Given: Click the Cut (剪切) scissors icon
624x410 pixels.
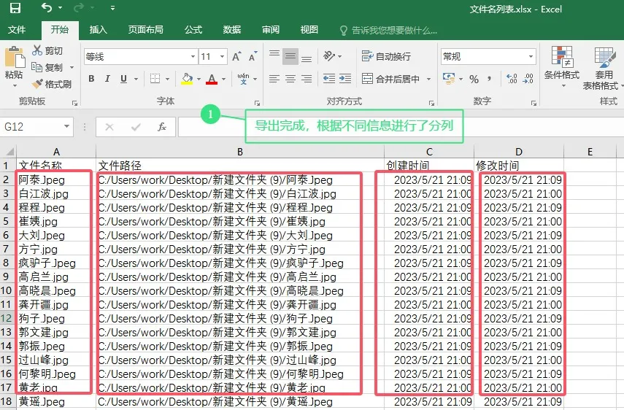Looking at the screenshot, I should (38, 50).
